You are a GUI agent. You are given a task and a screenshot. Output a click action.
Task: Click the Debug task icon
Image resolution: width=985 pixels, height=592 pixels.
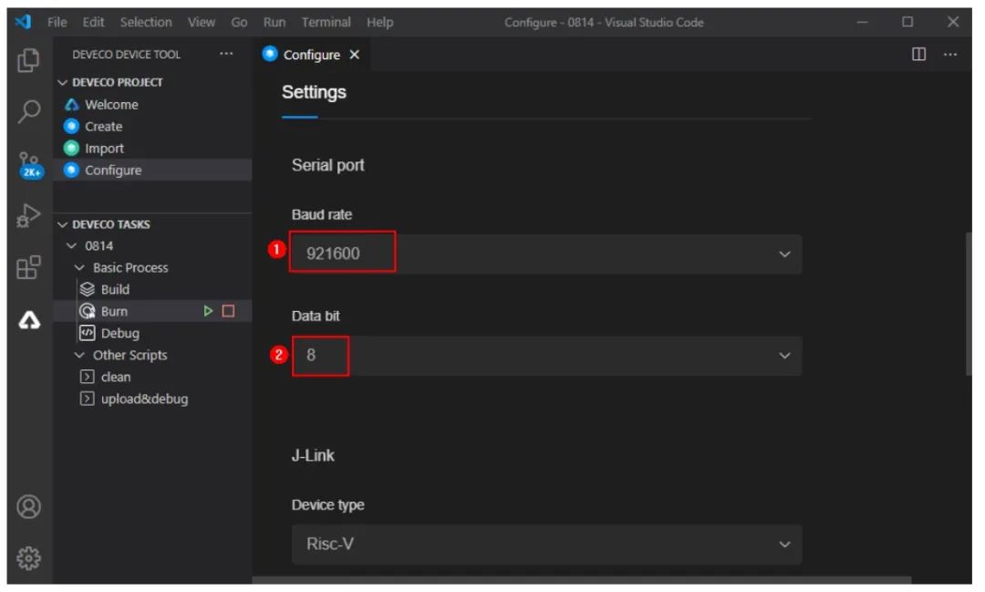pyautogui.click(x=88, y=333)
